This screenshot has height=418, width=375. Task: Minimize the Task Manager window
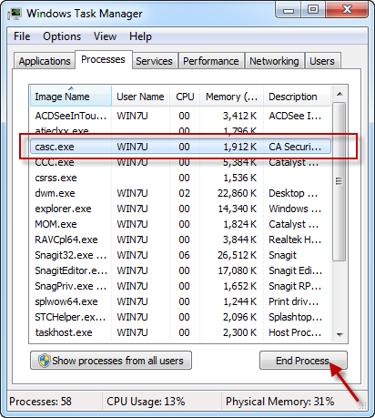(289, 10)
